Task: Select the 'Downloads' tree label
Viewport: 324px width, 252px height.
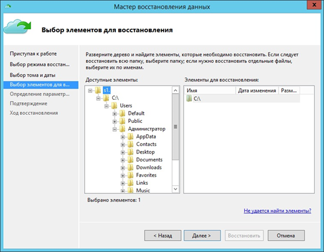Action: 149,167
